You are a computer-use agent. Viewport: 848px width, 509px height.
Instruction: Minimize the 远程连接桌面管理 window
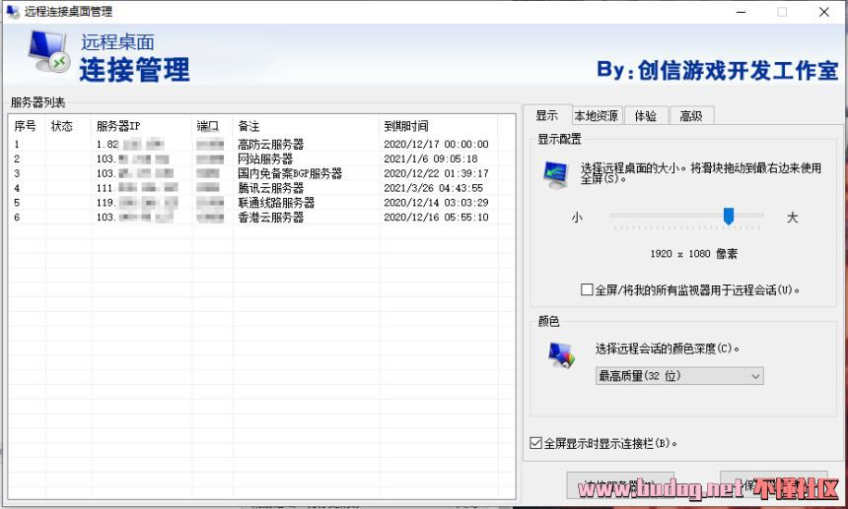(x=741, y=12)
